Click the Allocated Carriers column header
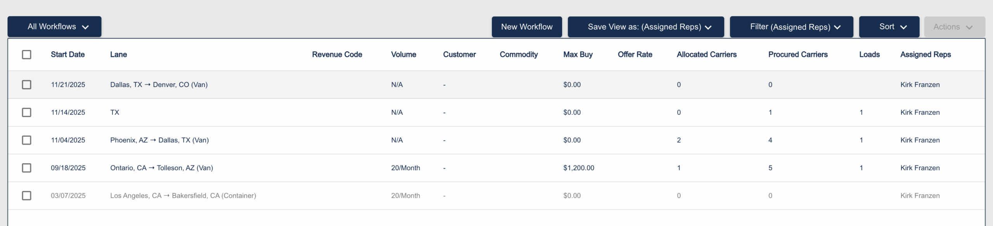This screenshot has height=226, width=993. tap(706, 55)
